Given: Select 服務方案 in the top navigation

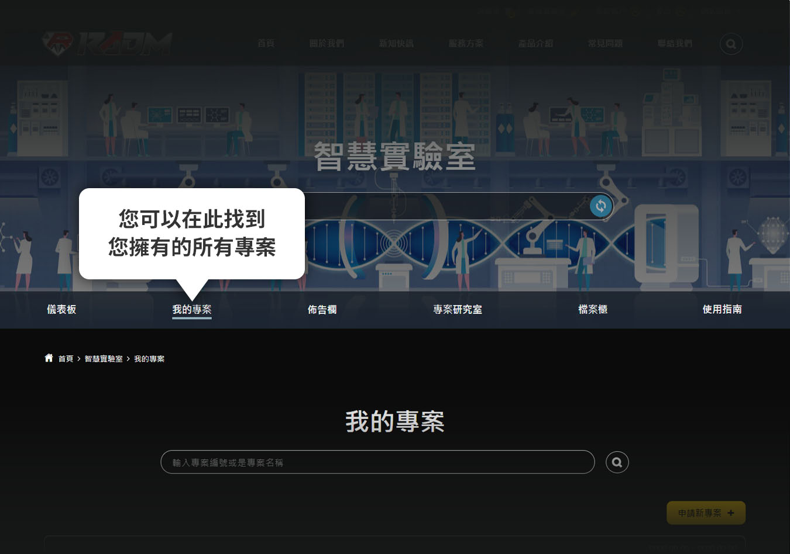Looking at the screenshot, I should (466, 43).
